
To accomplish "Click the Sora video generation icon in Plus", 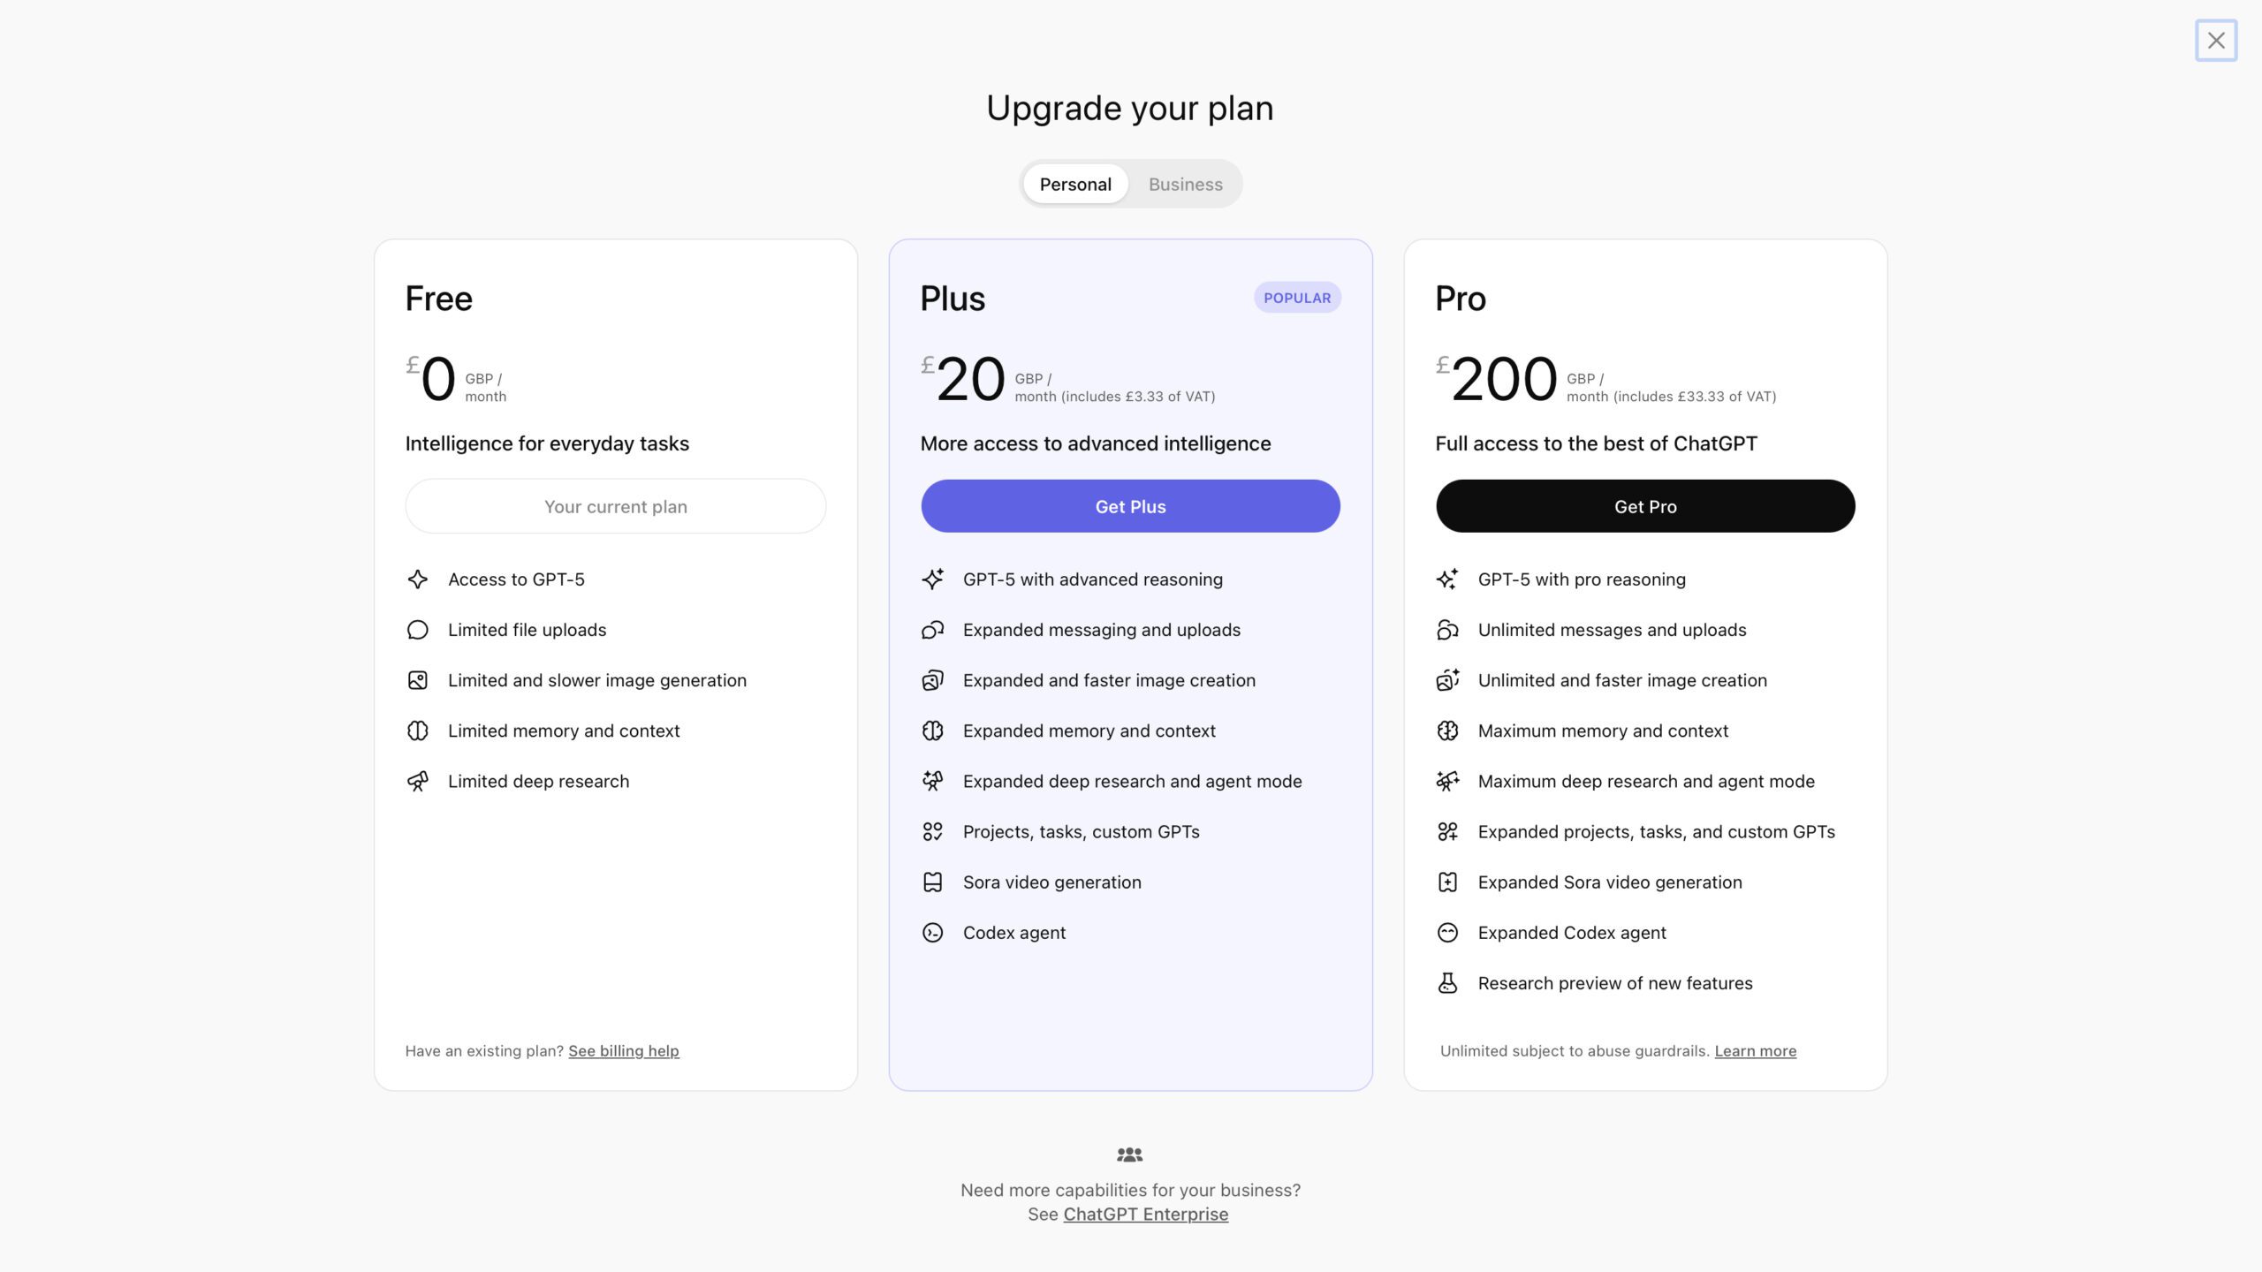I will 932,882.
